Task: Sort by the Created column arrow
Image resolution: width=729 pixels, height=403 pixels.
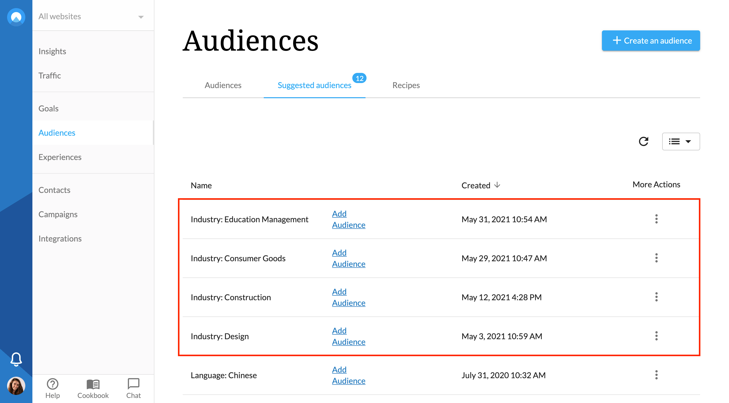Action: 497,185
